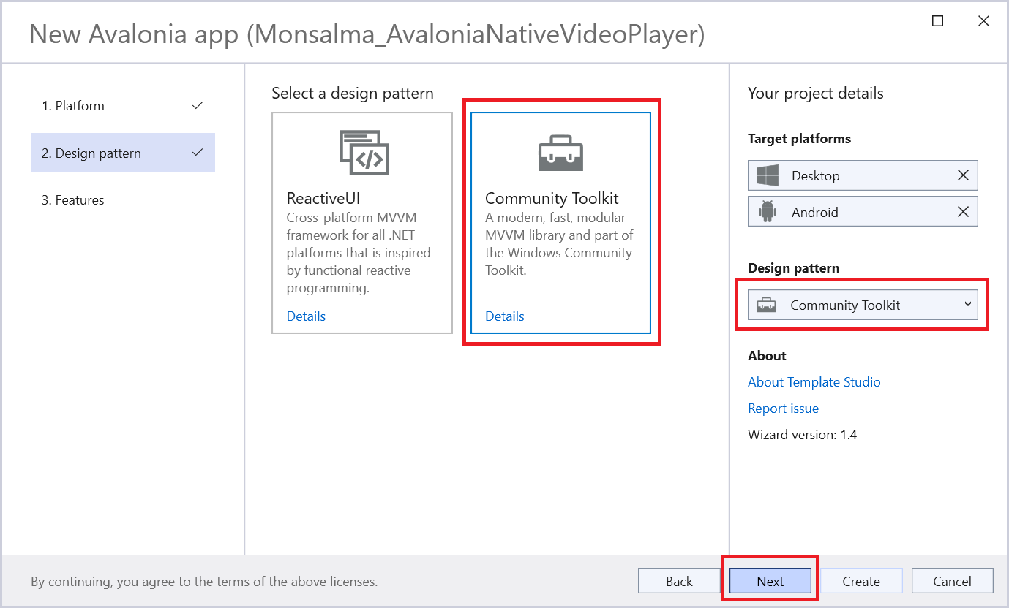Remove the Android target platform
The width and height of the screenshot is (1009, 608).
963,212
